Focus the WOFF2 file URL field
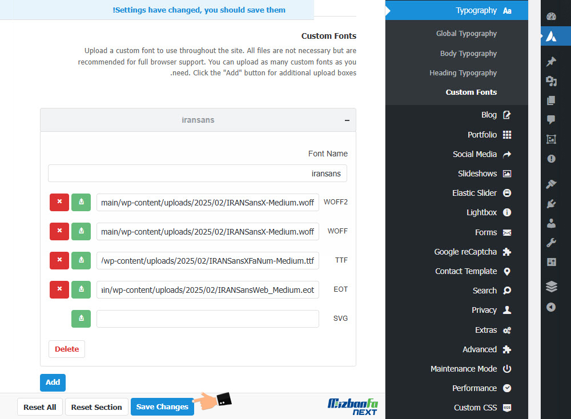571x419 pixels. 208,203
